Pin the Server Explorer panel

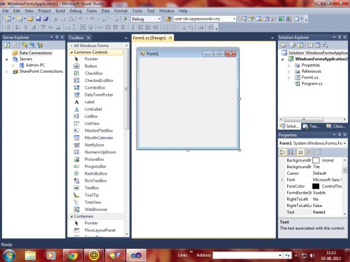57,37
